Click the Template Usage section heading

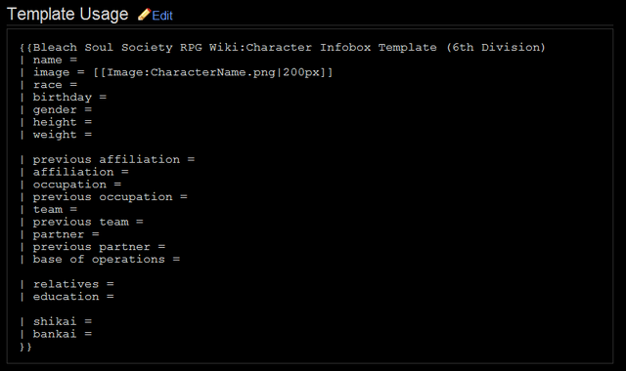67,15
